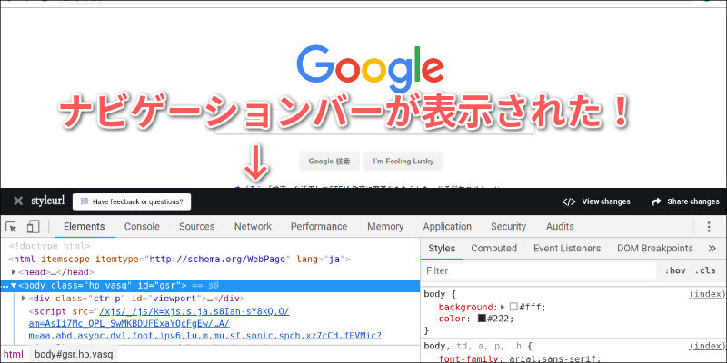Click the #fff background color swatch
The image size is (727, 363).
(513, 307)
